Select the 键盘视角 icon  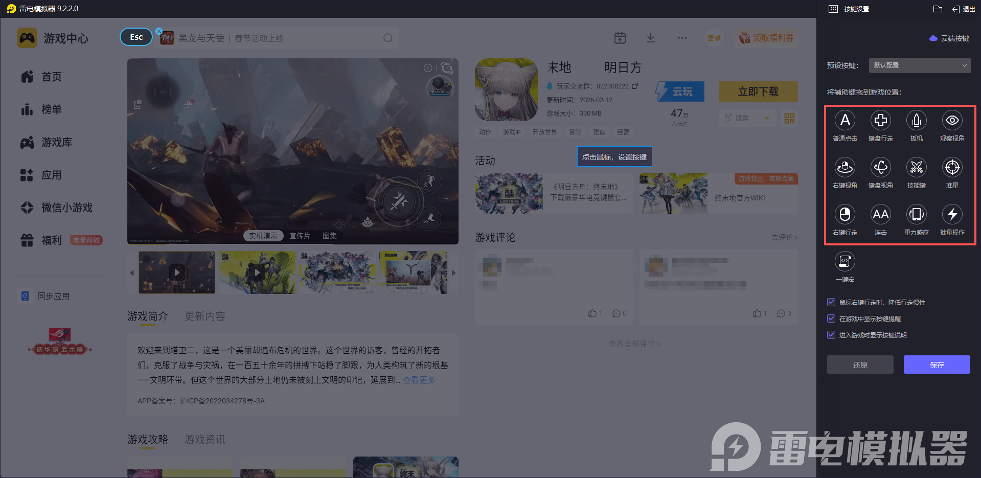pos(881,167)
